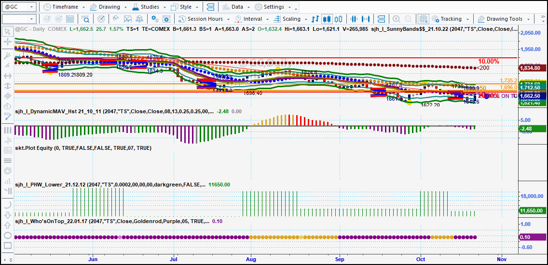Click the linked-circles pulse toolbar icon
The width and height of the screenshot is (548, 265).
139,19
